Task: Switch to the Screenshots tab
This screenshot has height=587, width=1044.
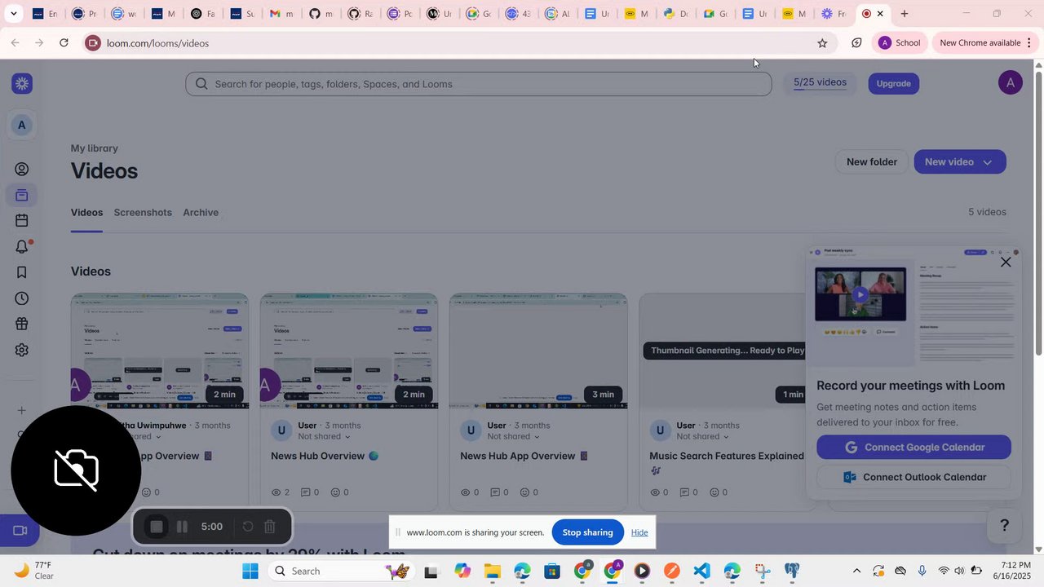Action: point(143,213)
